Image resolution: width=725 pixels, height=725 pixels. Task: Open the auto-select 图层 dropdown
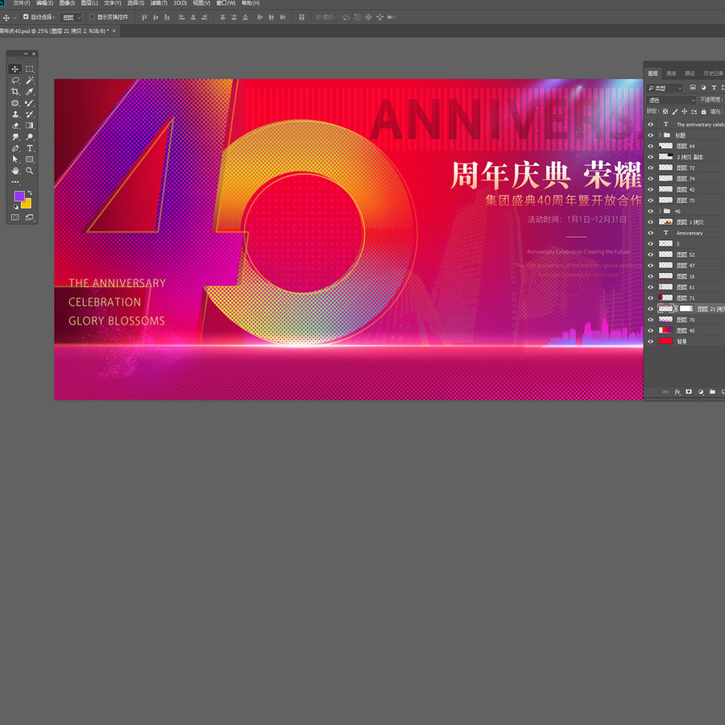coord(72,18)
